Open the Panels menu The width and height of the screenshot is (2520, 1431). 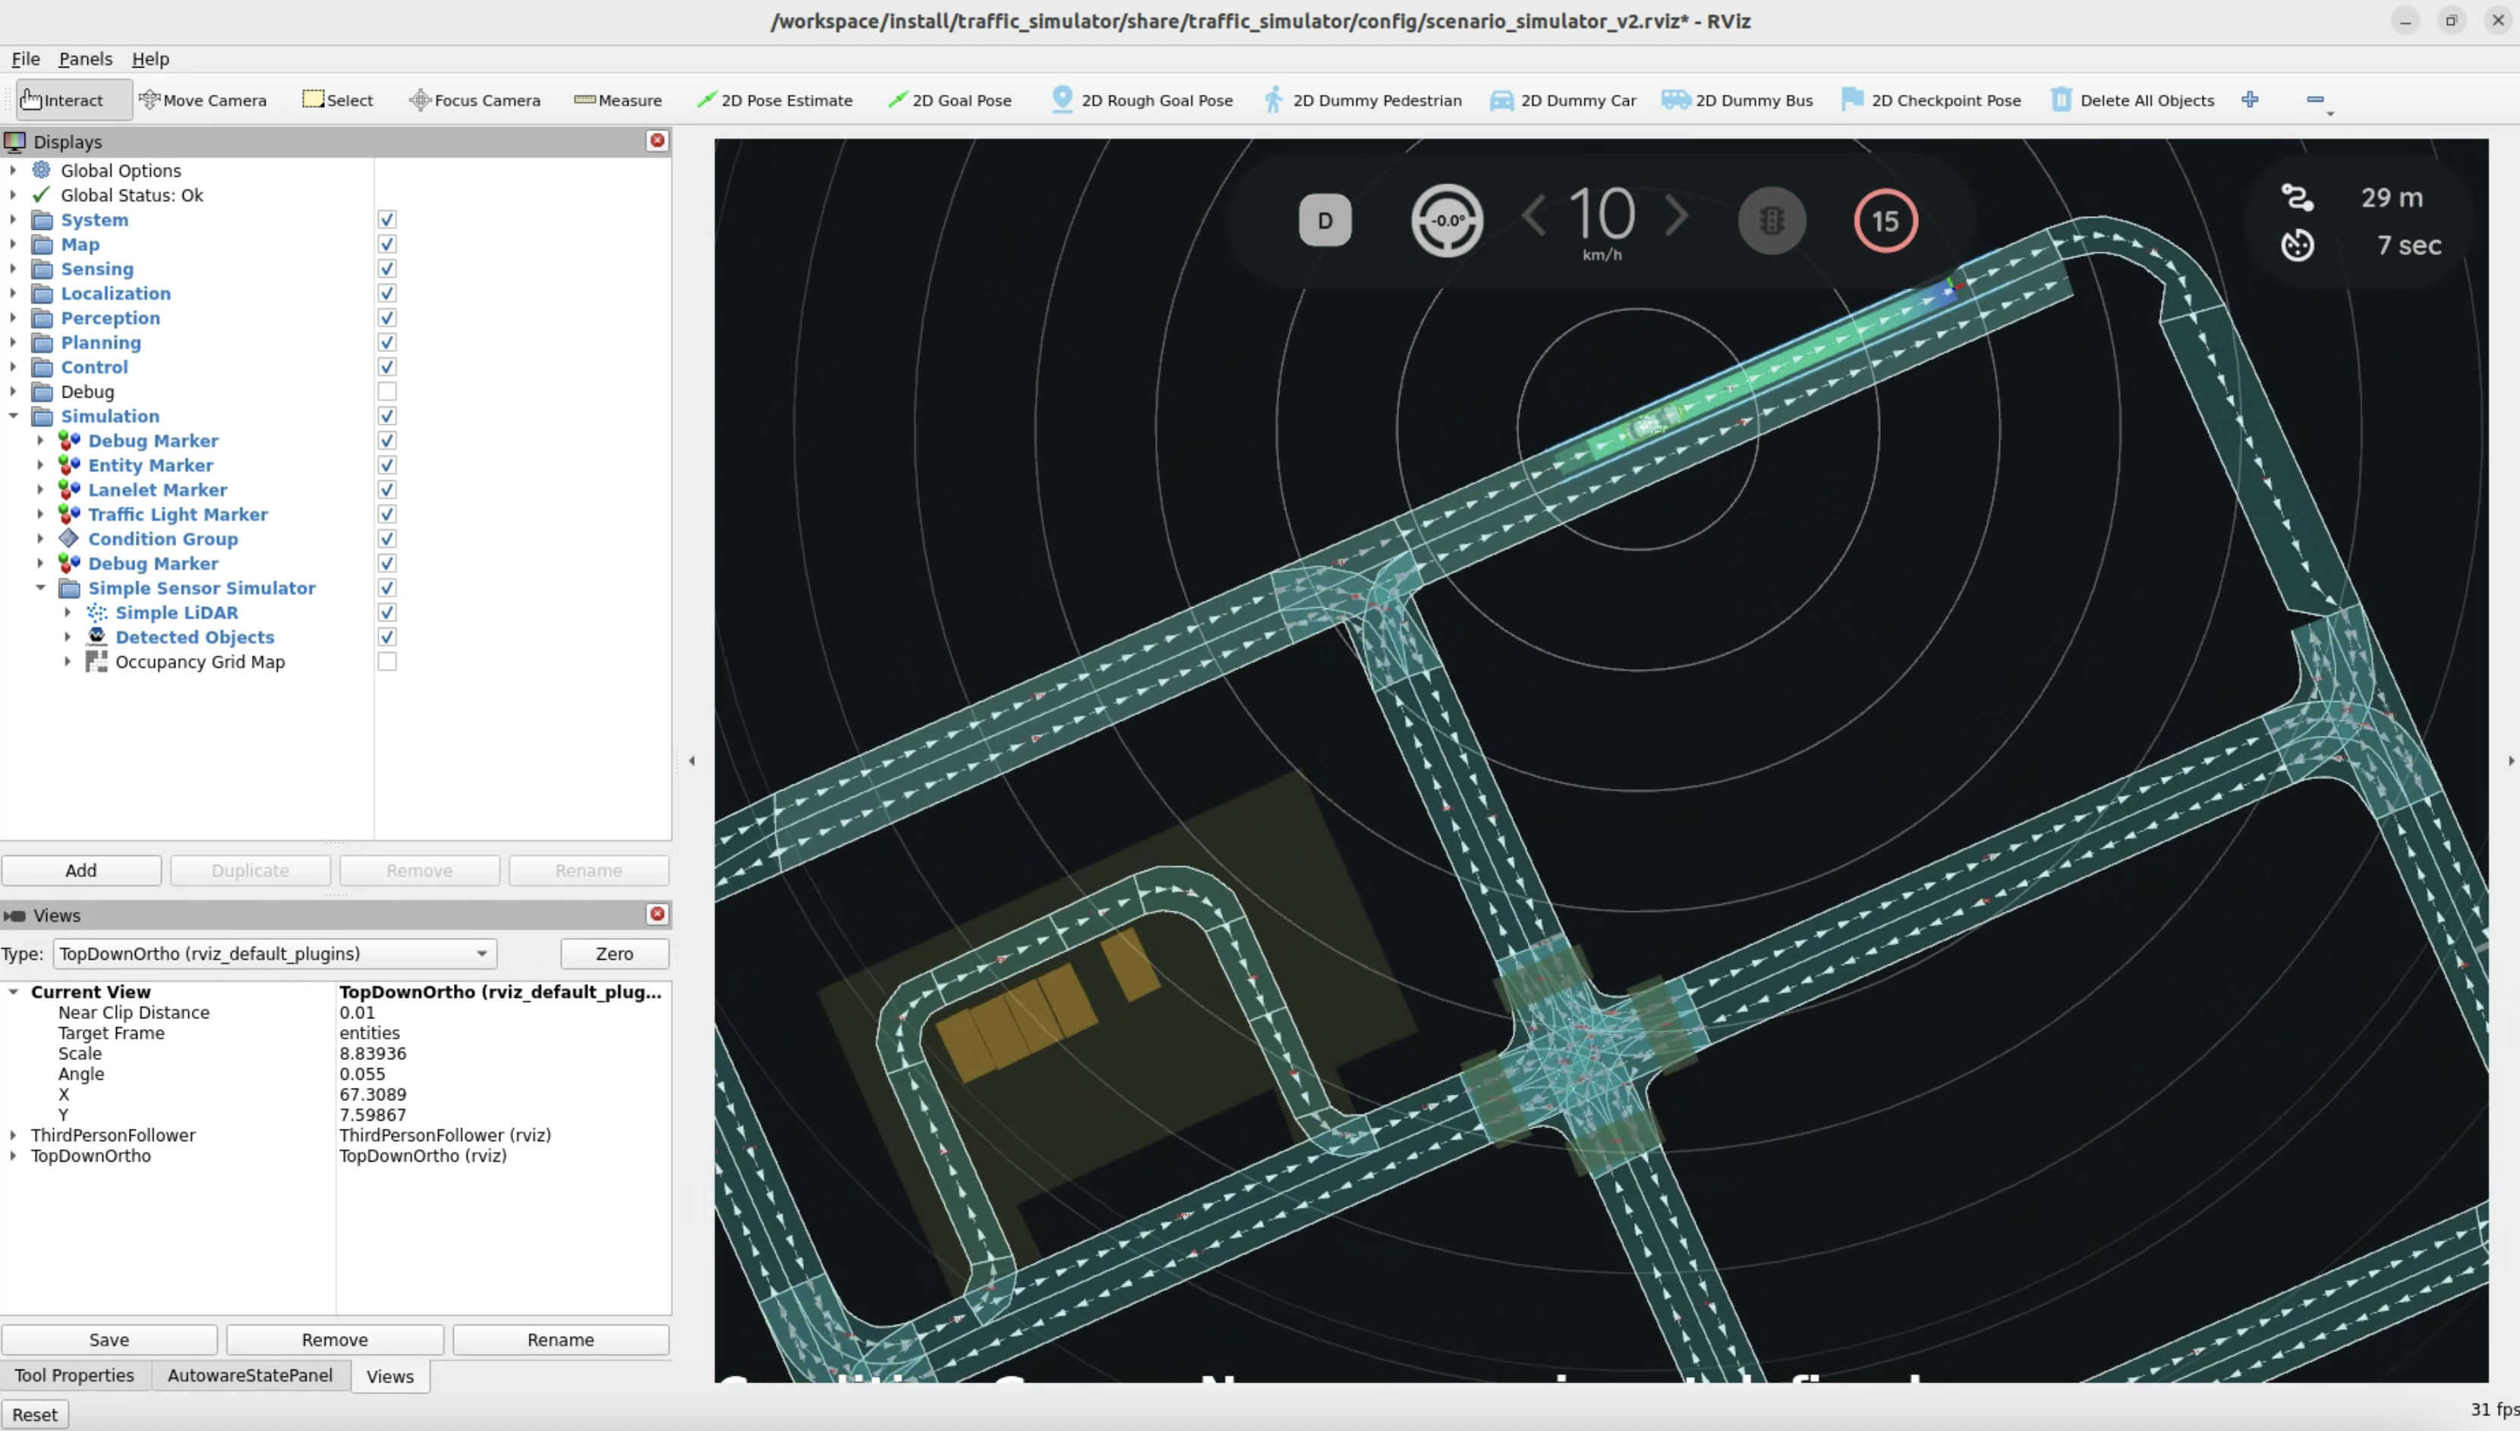[86, 59]
